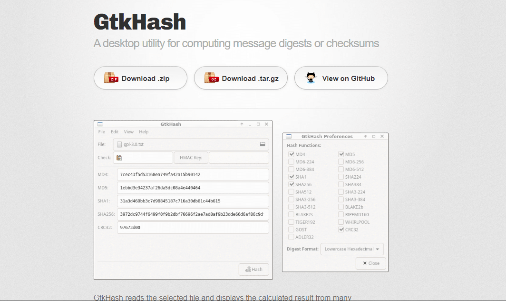Click the MD5 digest output field
The height and width of the screenshot is (301, 506).
point(193,188)
